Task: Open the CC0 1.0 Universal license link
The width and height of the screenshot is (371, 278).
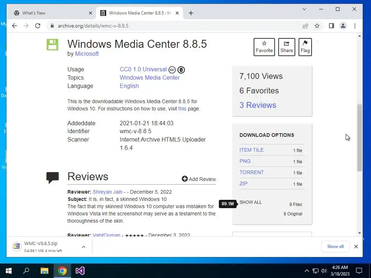Action: click(143, 69)
